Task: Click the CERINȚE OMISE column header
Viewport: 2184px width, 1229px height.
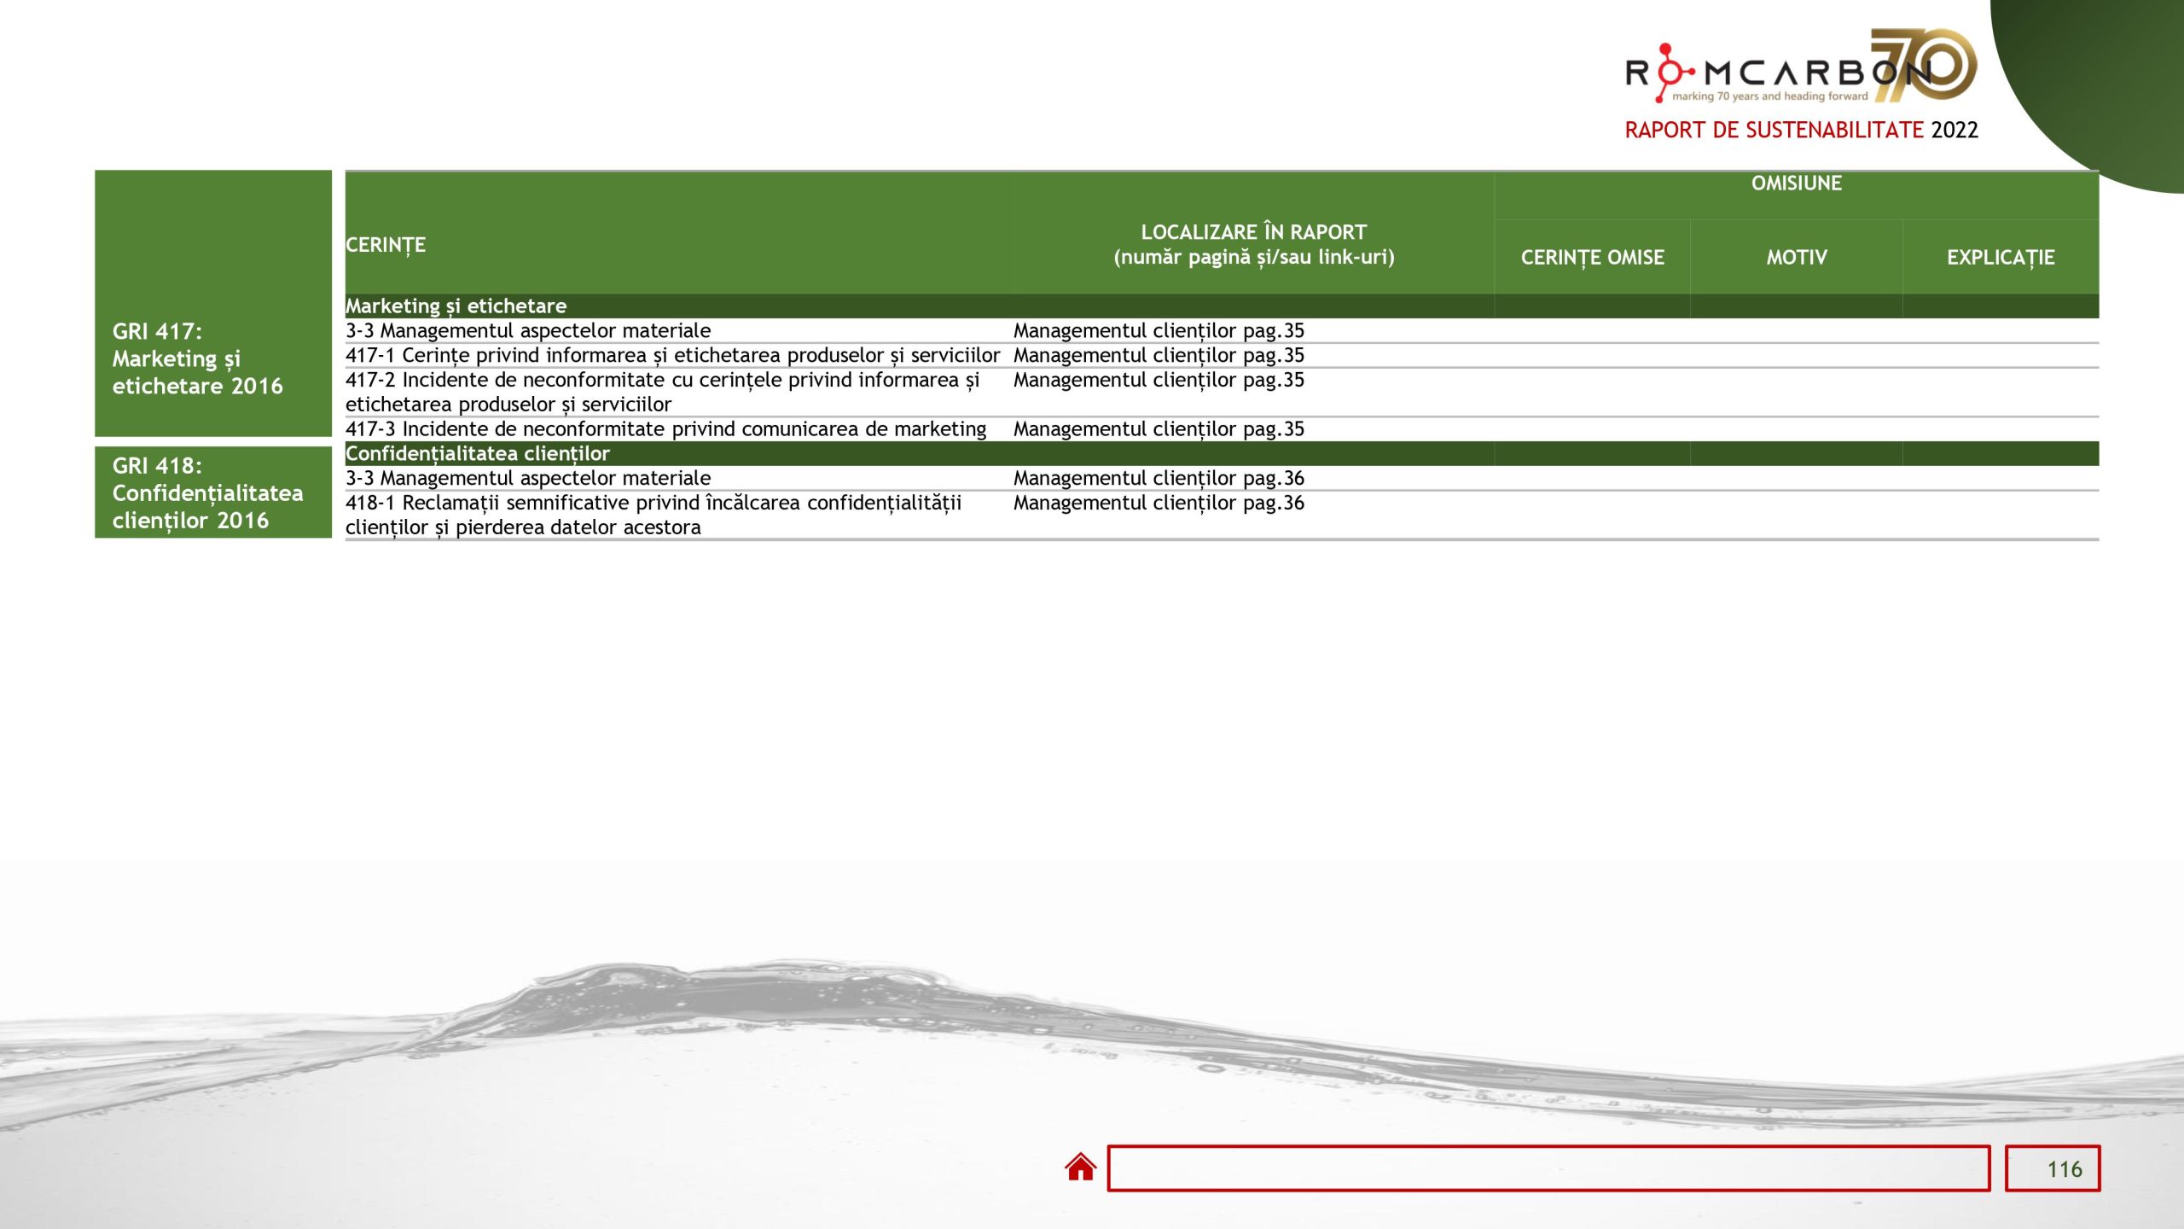Action: [x=1592, y=257]
